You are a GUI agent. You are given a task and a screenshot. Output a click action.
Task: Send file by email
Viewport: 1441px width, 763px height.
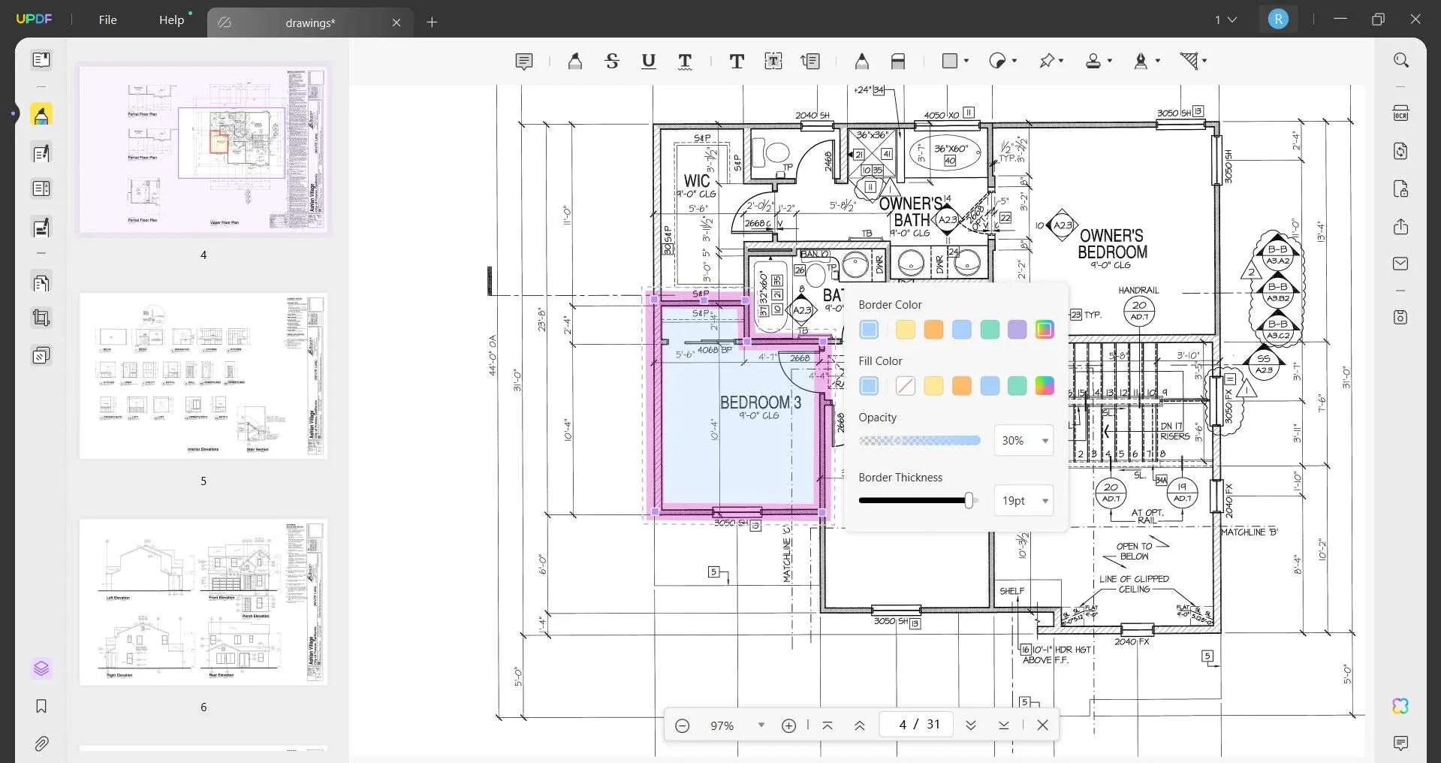click(1400, 264)
